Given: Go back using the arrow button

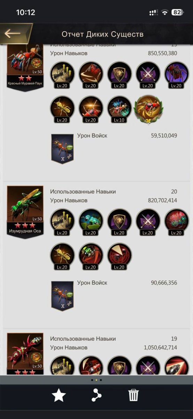Looking at the screenshot, I should click(x=14, y=34).
